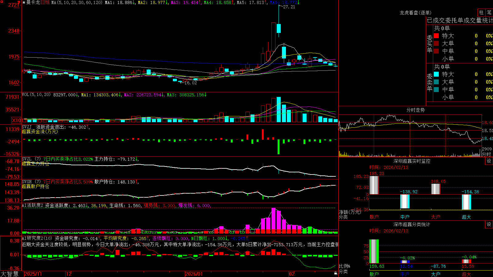Click the 超赢主力持仓 label
The image size is (493, 277).
tap(35, 163)
